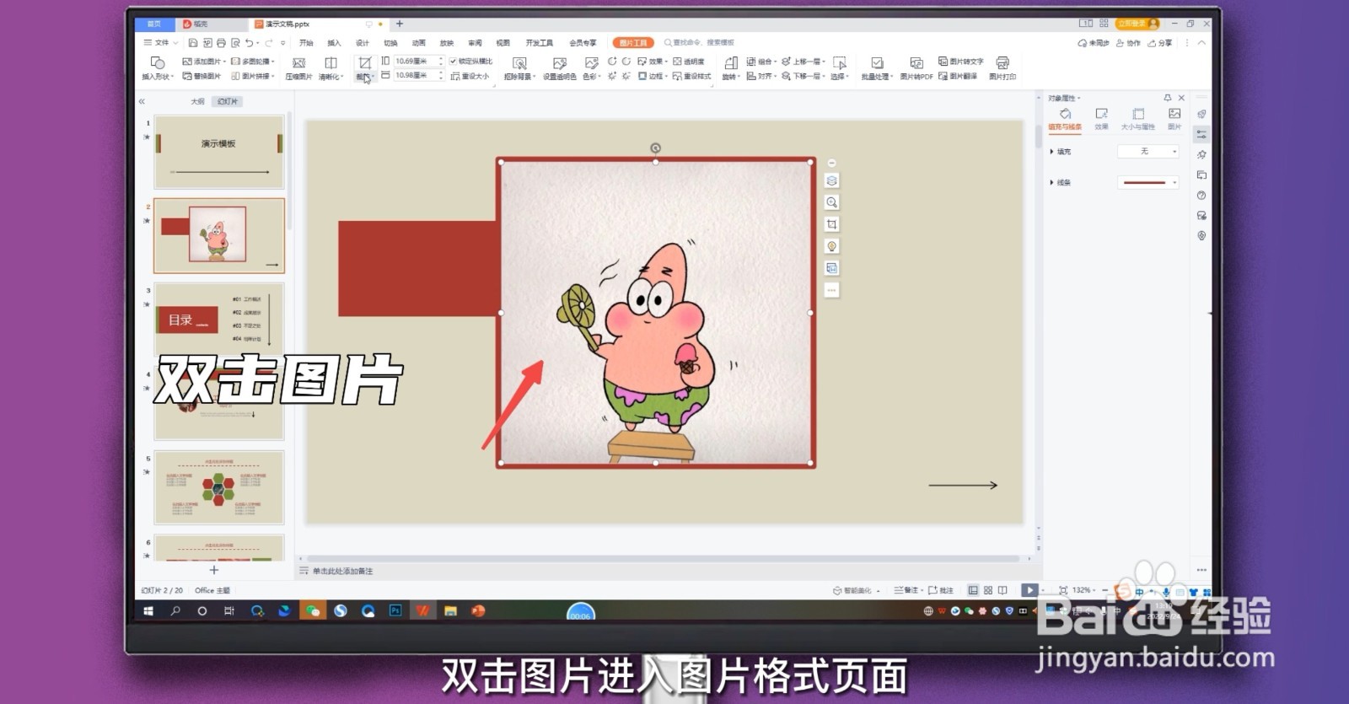The width and height of the screenshot is (1349, 704).
Task: Click 插入形状 insert shape icon
Action: click(x=157, y=63)
